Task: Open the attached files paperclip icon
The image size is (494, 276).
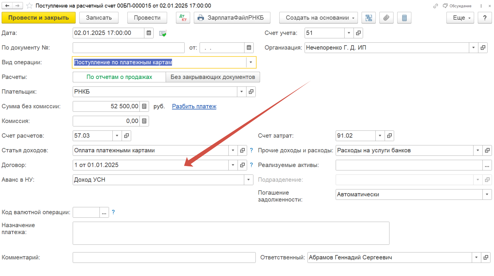Action: 386,18
